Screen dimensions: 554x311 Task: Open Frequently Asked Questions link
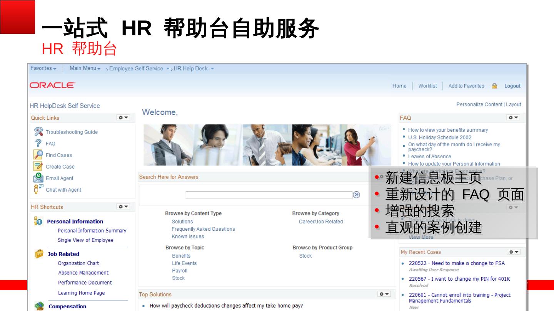coord(203,229)
